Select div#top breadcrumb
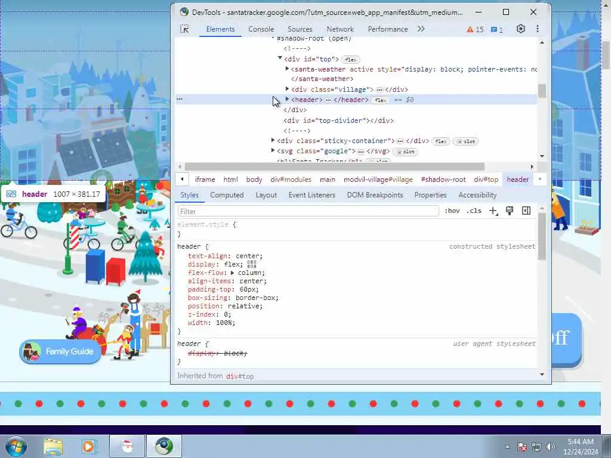Image resolution: width=611 pixels, height=458 pixels. 486,180
